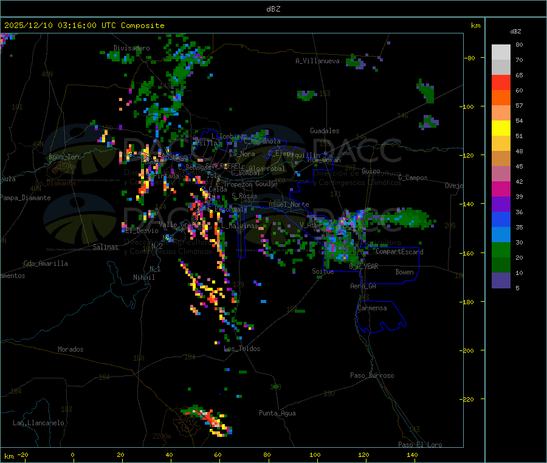547x463 pixels.
Task: Click the El_Desvio place label
Action: [x=142, y=231]
